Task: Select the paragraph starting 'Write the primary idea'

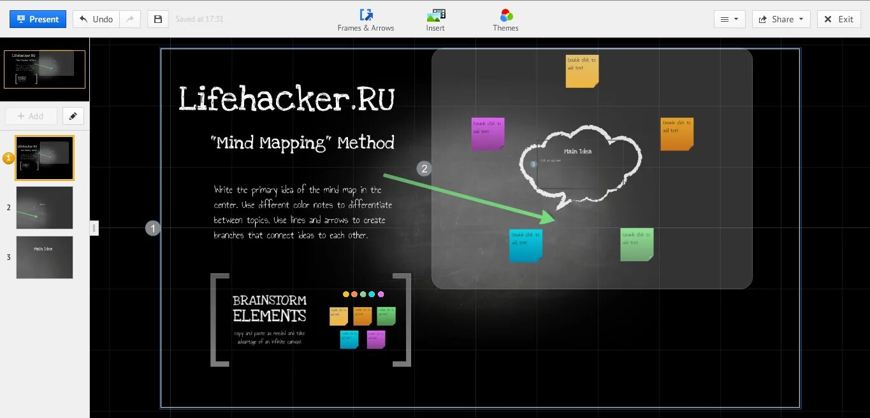Action: (x=303, y=212)
